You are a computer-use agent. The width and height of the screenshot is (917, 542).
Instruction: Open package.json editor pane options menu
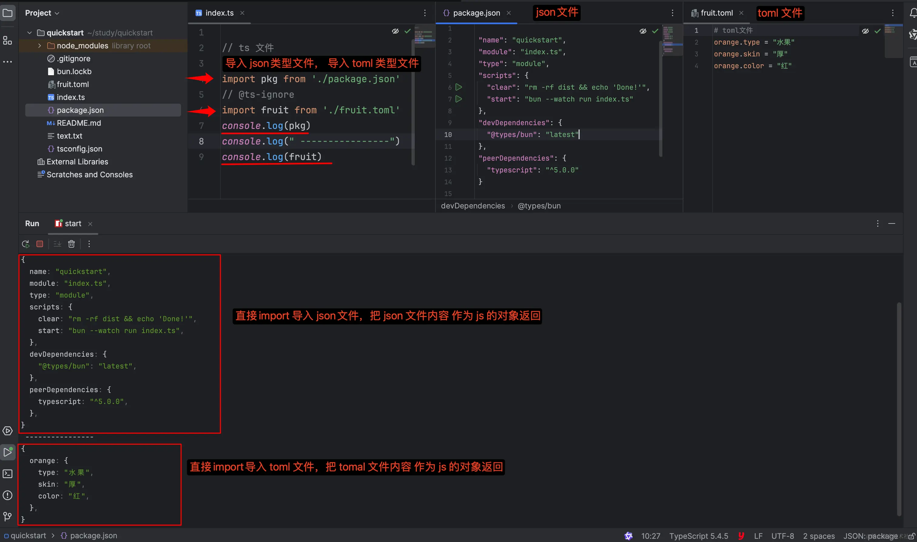(x=672, y=13)
